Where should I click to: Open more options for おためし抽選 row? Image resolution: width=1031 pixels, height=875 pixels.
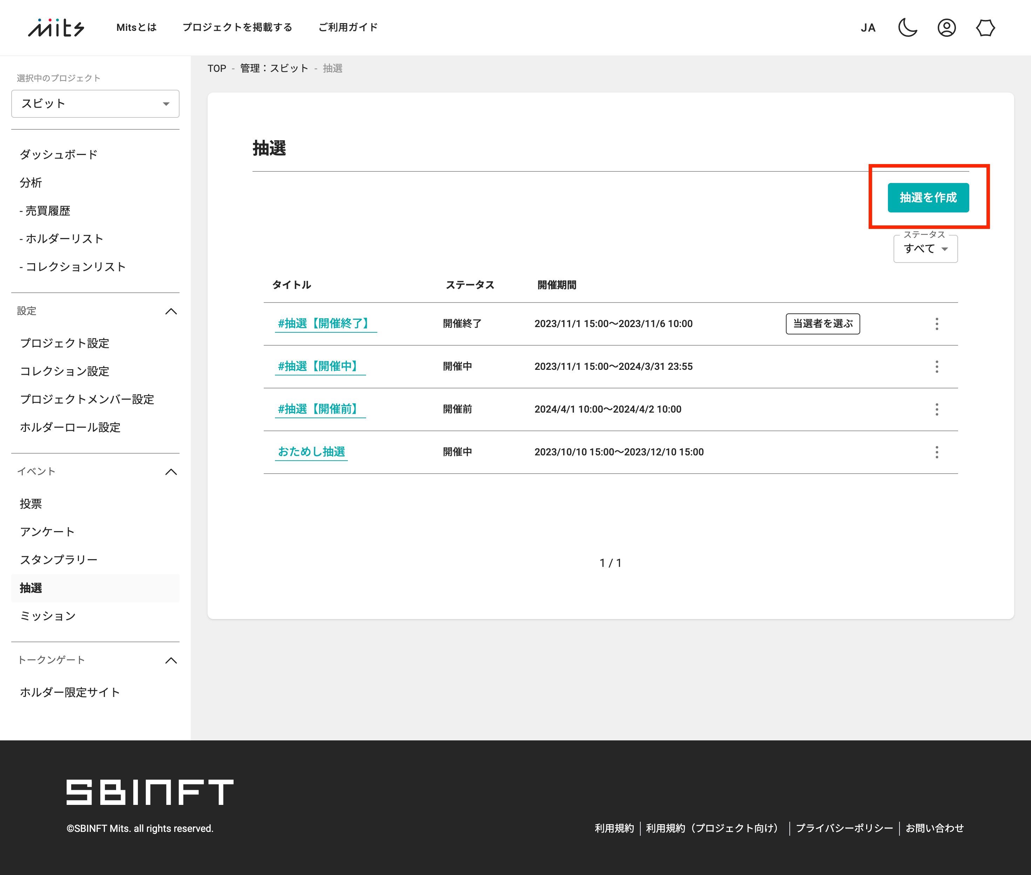(x=937, y=452)
